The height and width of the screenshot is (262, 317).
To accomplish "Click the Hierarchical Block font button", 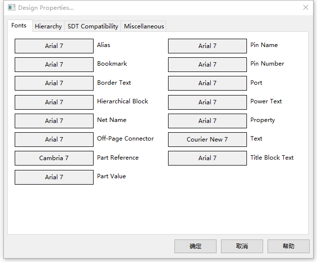I will (54, 102).
